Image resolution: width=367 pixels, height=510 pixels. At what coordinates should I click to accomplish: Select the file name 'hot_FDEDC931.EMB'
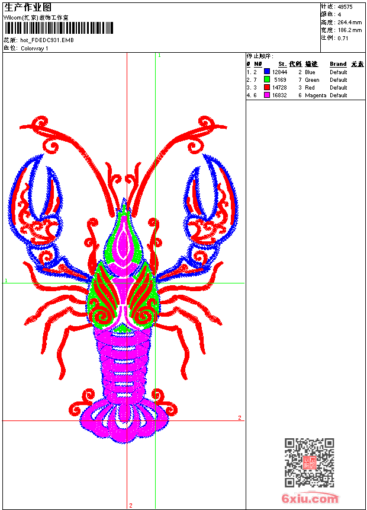click(47, 40)
